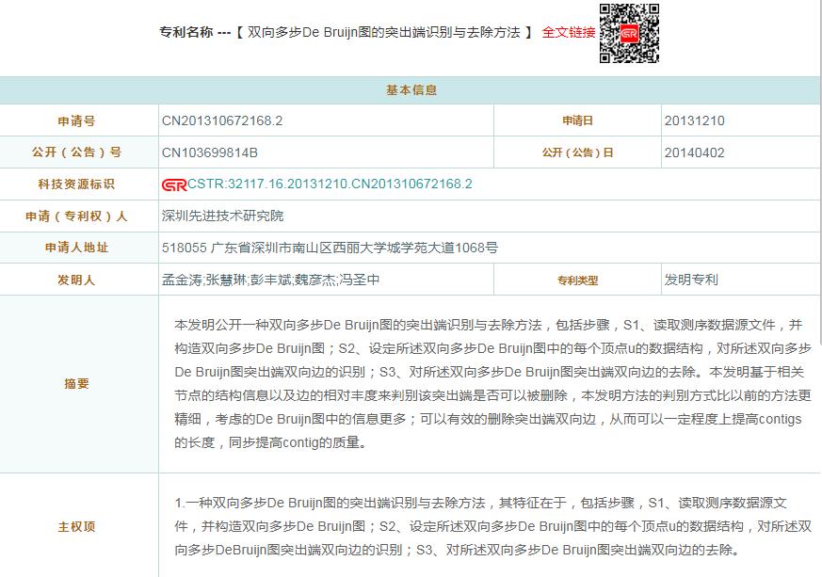Click the 科技资源标识 row label

[76, 184]
